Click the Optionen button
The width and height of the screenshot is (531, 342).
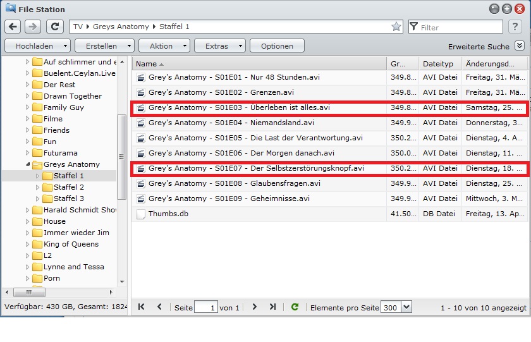[277, 46]
